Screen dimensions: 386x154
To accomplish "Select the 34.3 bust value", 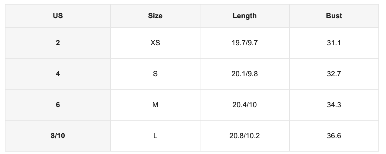I will click(x=334, y=105).
